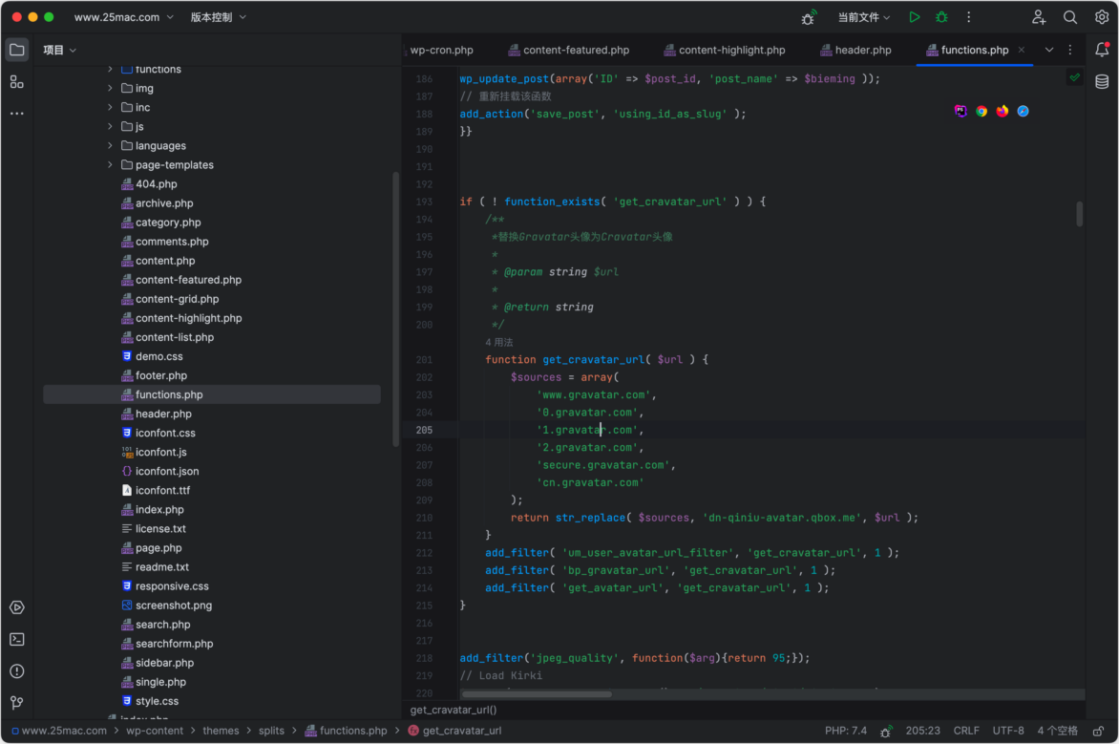This screenshot has height=744, width=1119.
Task: Open the Structure tool window icon
Action: point(17,82)
